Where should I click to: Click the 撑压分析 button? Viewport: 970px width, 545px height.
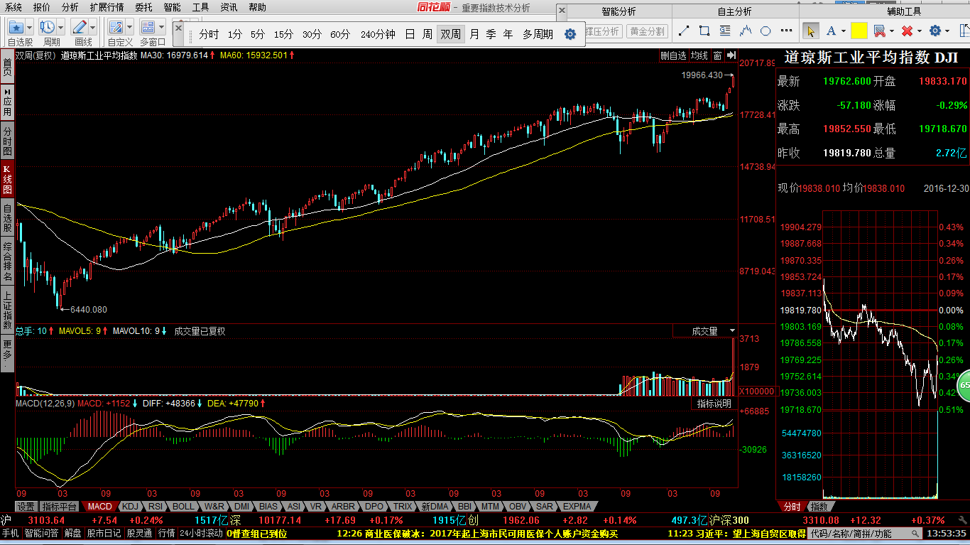(603, 31)
